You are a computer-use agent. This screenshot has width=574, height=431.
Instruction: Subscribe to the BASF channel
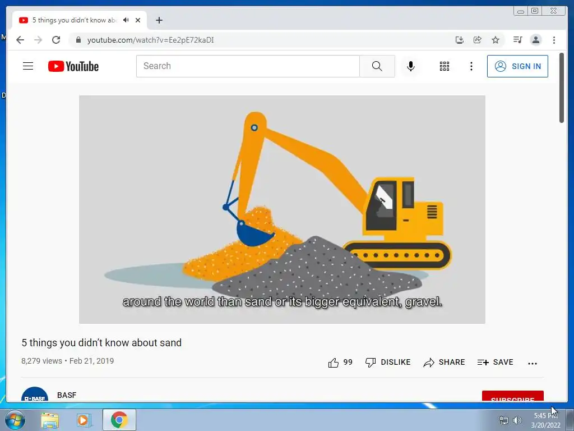coord(512,396)
